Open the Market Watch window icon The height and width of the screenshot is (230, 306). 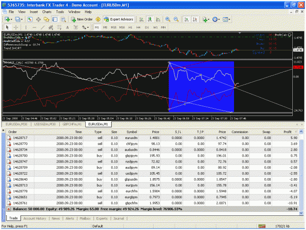(x=30, y=19)
